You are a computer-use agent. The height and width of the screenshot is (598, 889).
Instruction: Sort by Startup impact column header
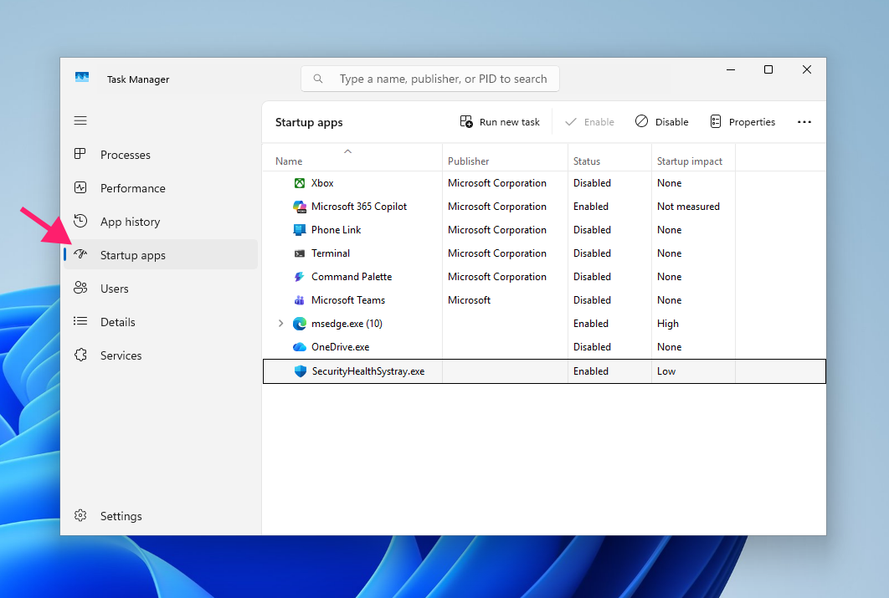coord(693,157)
